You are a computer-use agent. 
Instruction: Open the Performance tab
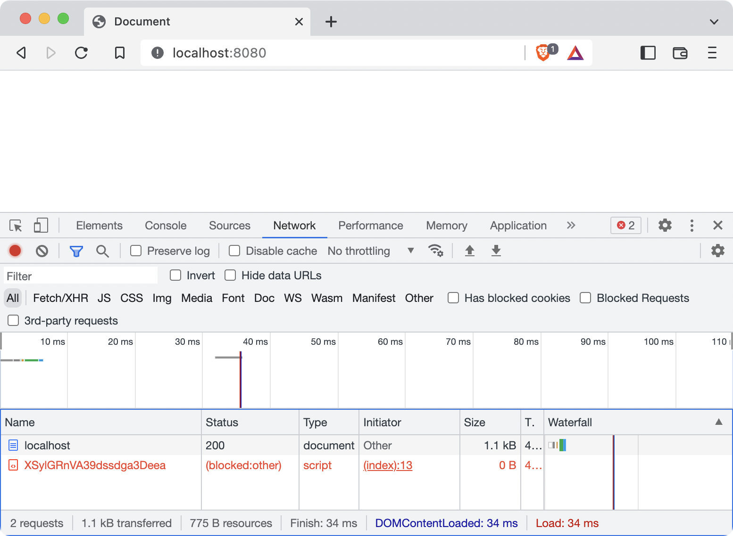370,226
